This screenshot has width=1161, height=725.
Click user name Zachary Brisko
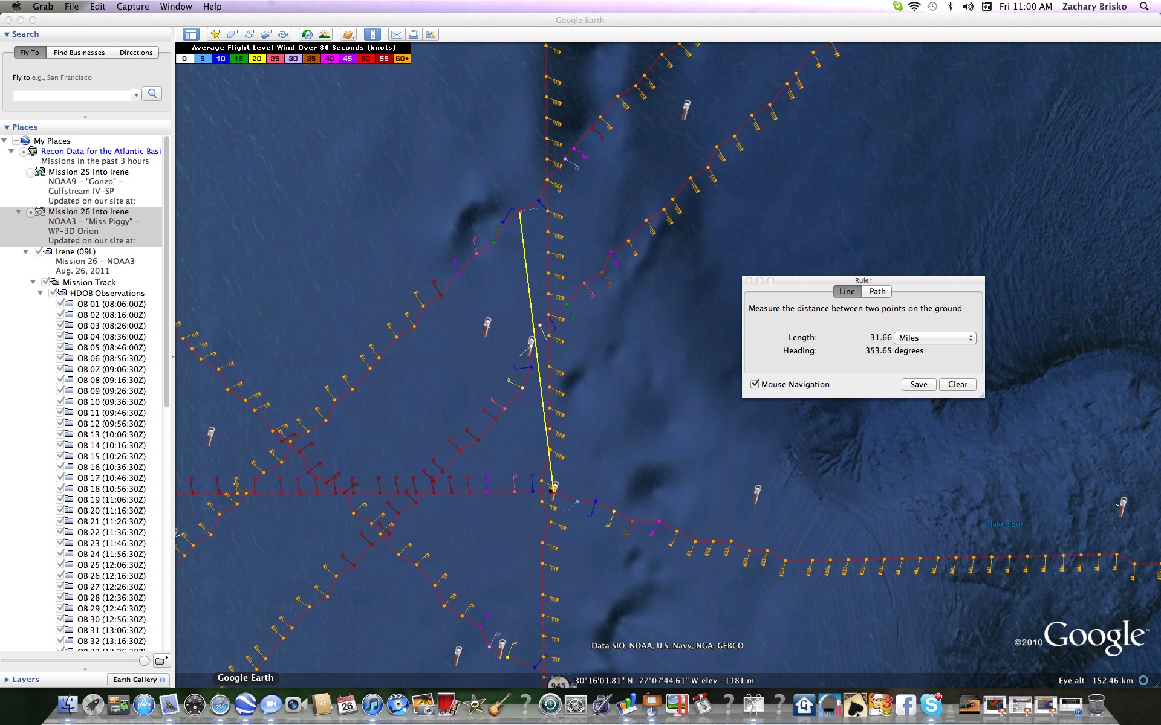click(1094, 6)
